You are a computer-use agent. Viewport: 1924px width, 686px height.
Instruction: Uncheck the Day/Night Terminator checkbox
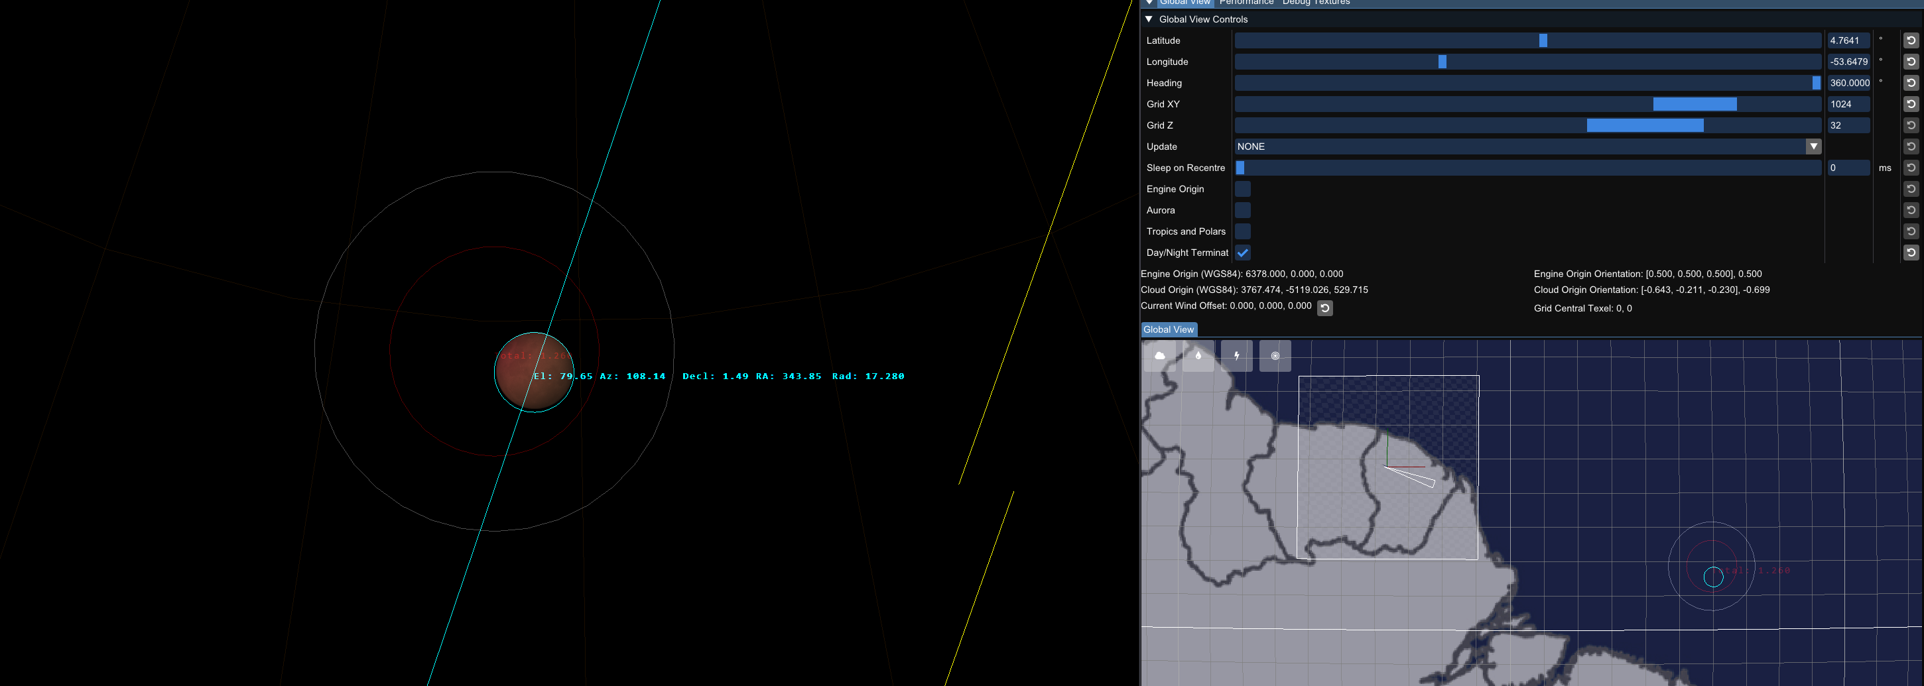1243,253
